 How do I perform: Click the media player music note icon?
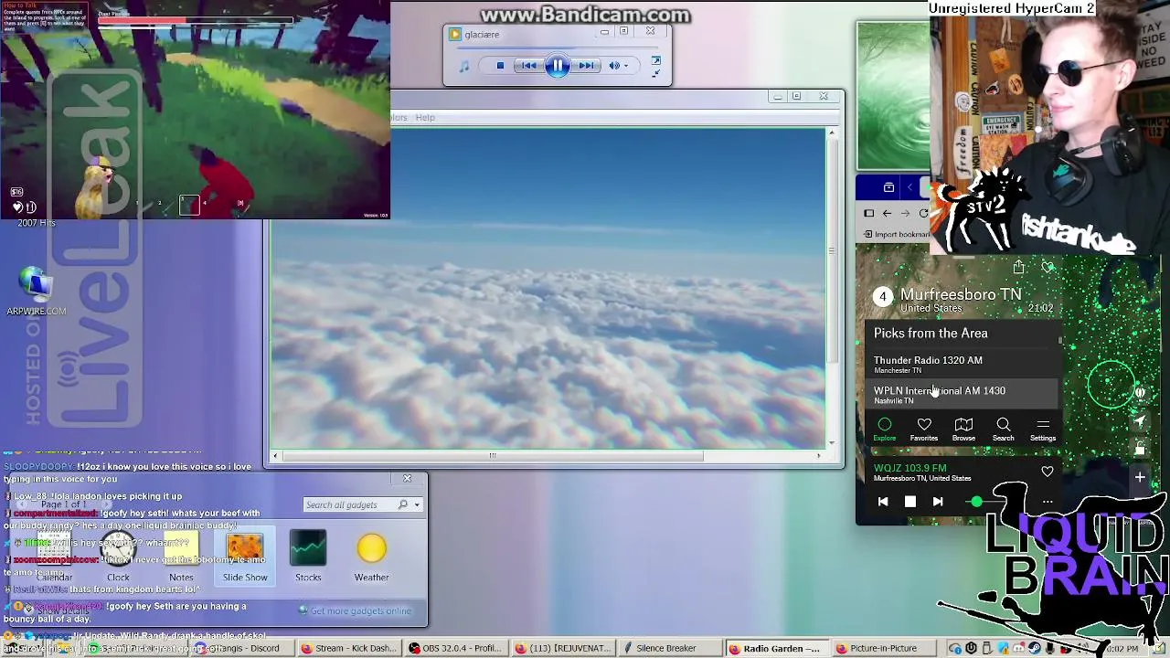coord(463,66)
